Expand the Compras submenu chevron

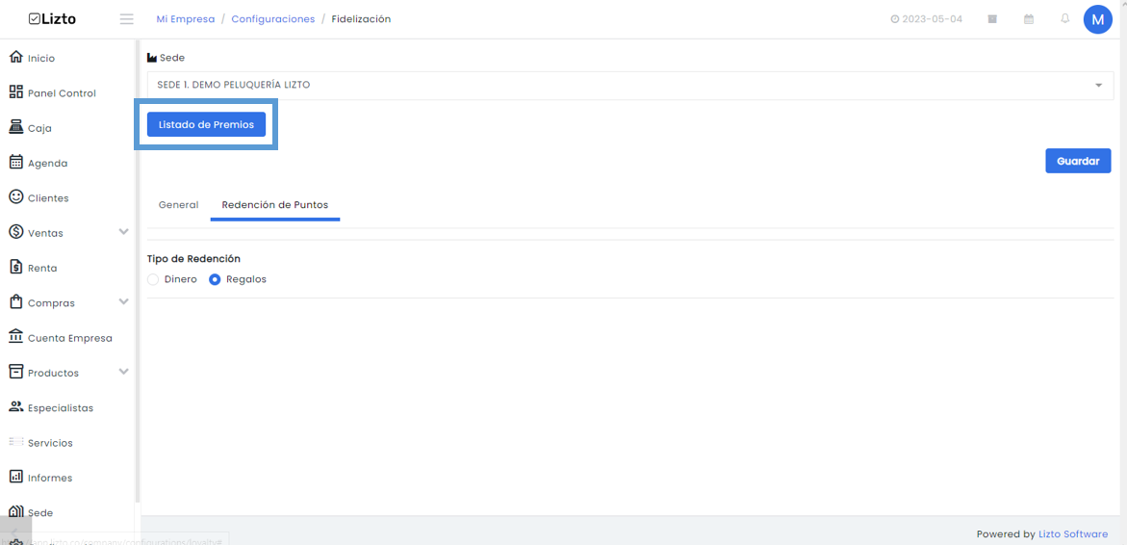click(x=123, y=301)
